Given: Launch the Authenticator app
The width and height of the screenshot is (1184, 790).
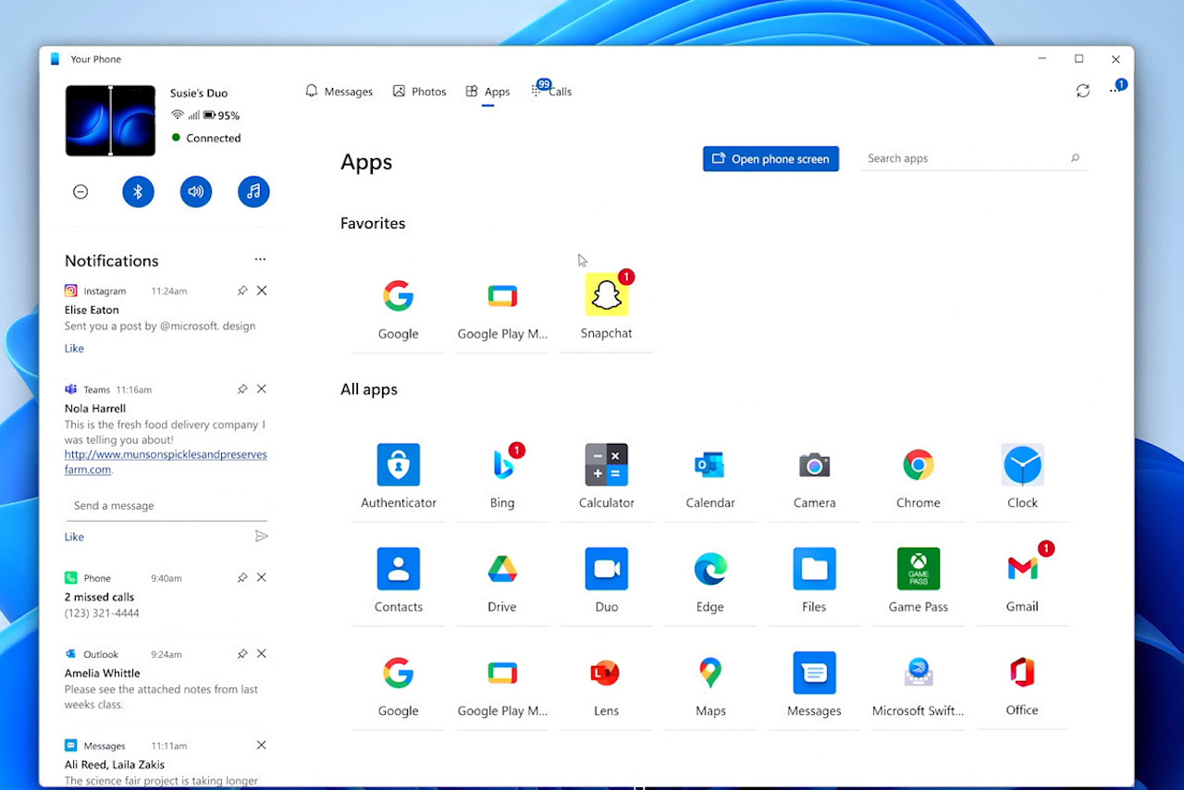Looking at the screenshot, I should coord(399,464).
